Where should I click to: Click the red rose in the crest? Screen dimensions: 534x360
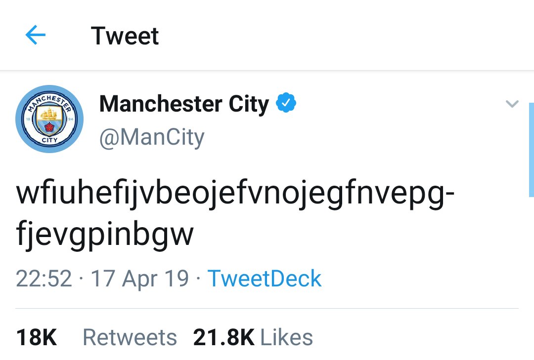[49, 128]
